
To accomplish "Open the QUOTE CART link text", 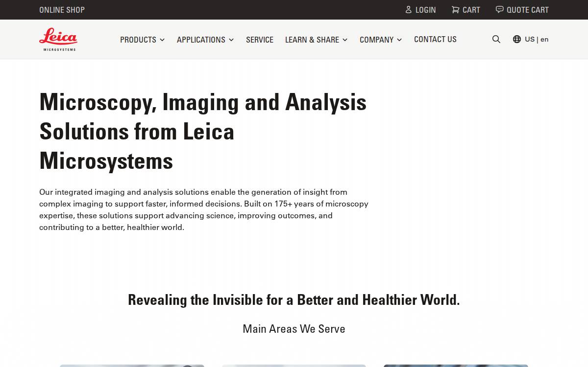I will (528, 10).
